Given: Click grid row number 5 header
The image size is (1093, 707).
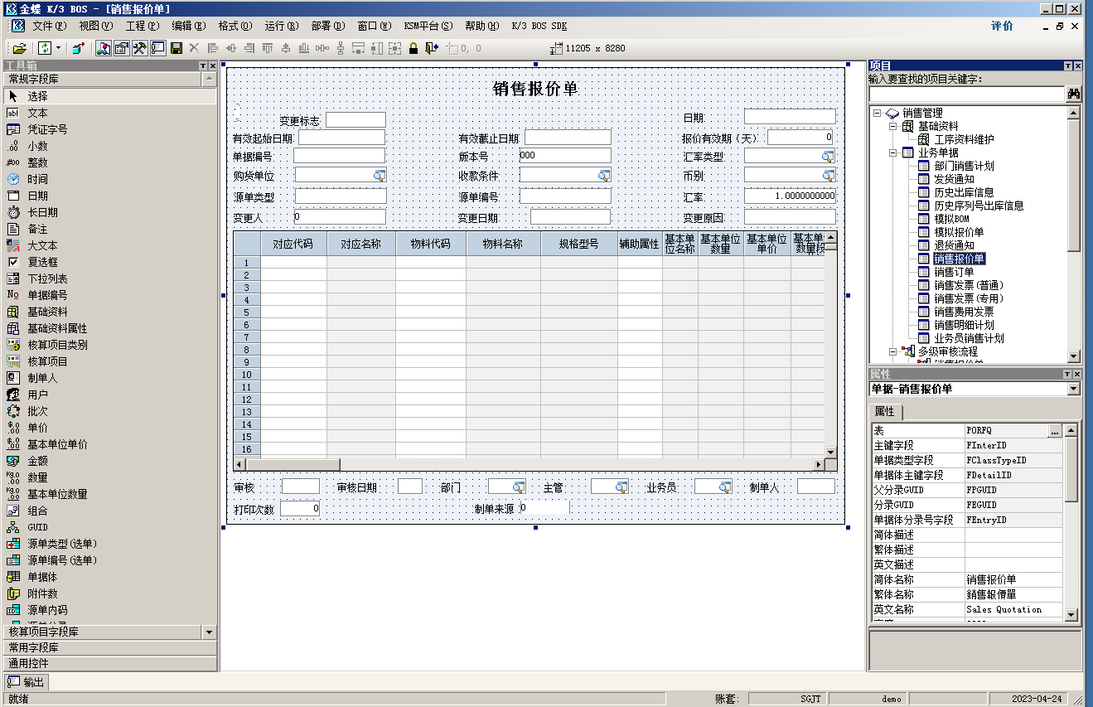Looking at the screenshot, I should [247, 312].
